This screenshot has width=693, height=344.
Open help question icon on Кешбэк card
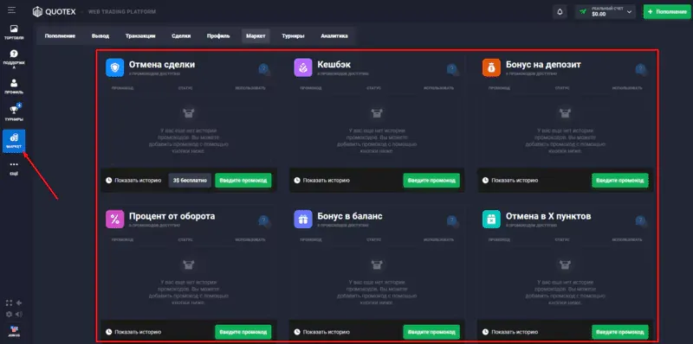[x=452, y=69]
